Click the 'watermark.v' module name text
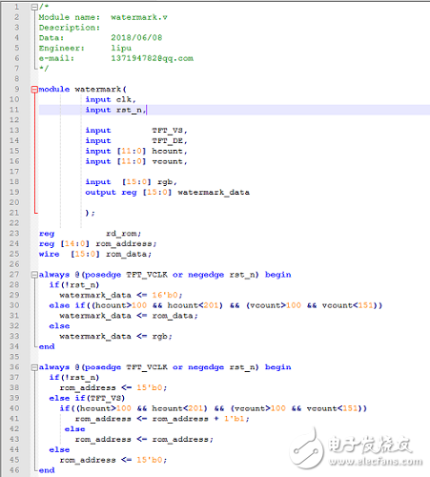This screenshot has width=430, height=477. point(139,17)
